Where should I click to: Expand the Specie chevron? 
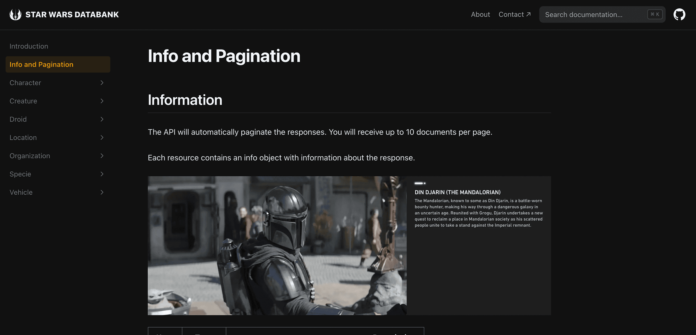[x=102, y=174]
